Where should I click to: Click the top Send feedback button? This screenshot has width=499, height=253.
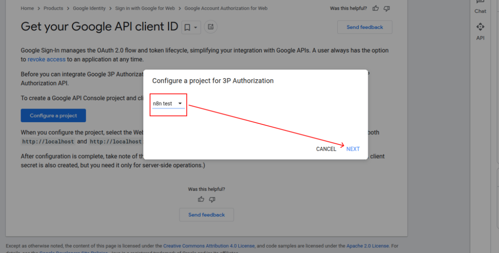point(365,27)
